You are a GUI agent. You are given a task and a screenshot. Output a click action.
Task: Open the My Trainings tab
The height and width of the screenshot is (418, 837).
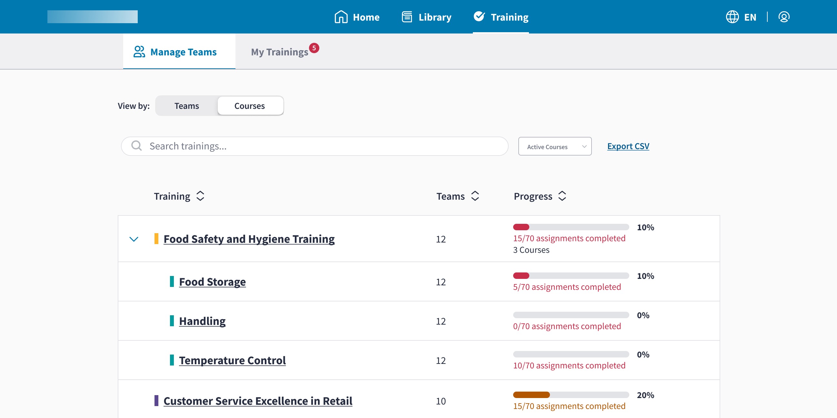279,52
